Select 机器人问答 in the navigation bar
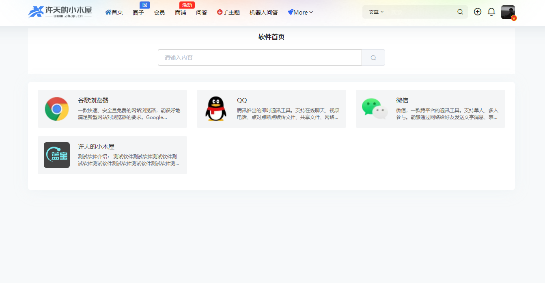 (264, 13)
